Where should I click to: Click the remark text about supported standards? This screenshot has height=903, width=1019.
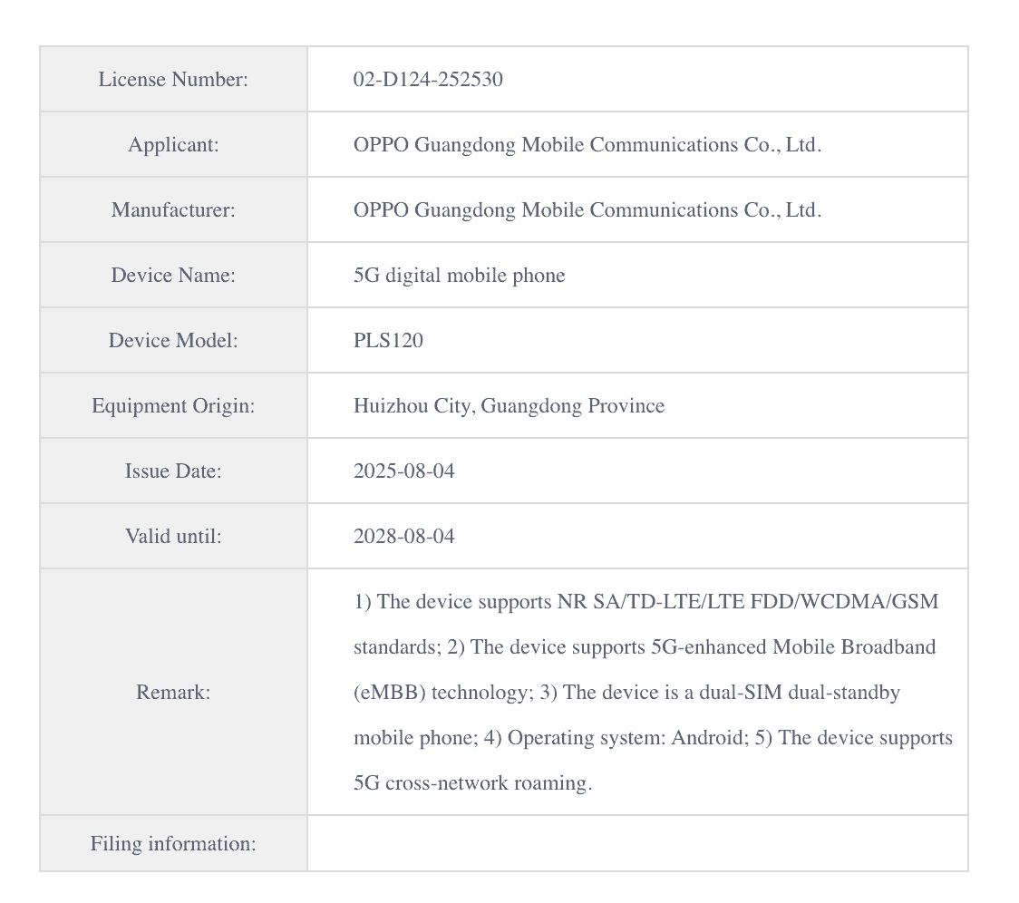tap(645, 602)
